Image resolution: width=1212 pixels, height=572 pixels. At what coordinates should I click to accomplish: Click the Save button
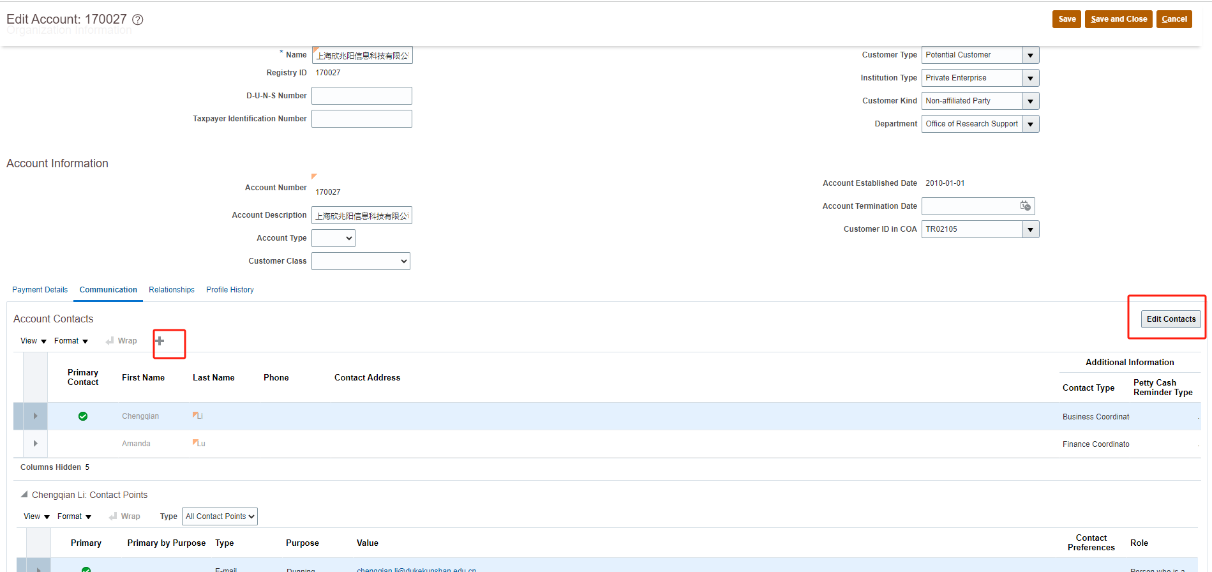pos(1066,19)
